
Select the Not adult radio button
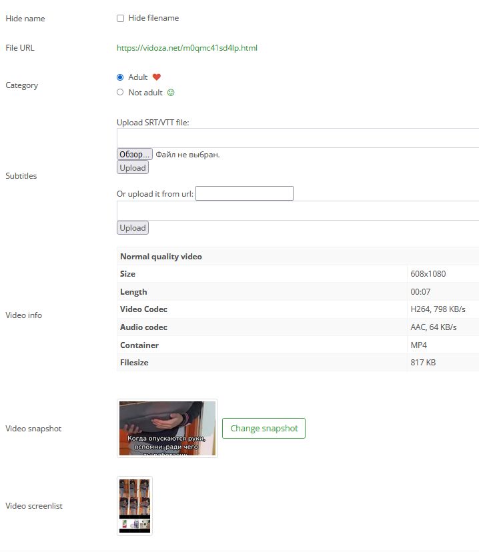click(x=120, y=93)
